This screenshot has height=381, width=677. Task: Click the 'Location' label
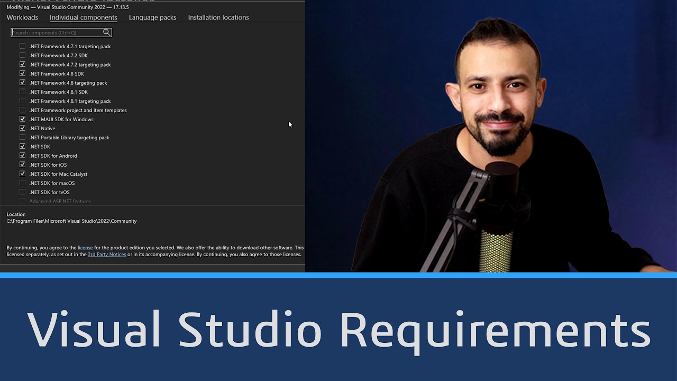16,214
